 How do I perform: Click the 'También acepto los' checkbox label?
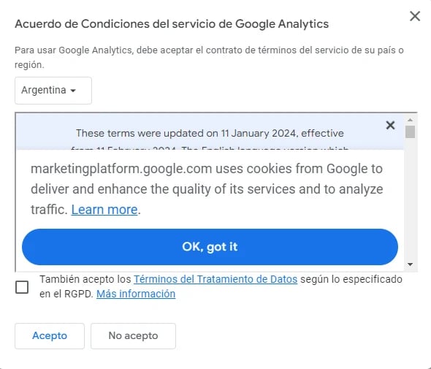[x=85, y=279]
